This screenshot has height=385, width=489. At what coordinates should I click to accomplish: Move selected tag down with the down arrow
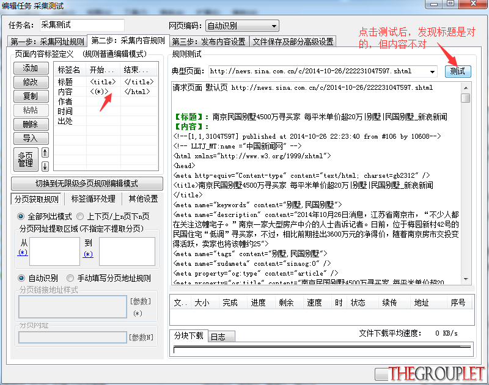pos(45,166)
